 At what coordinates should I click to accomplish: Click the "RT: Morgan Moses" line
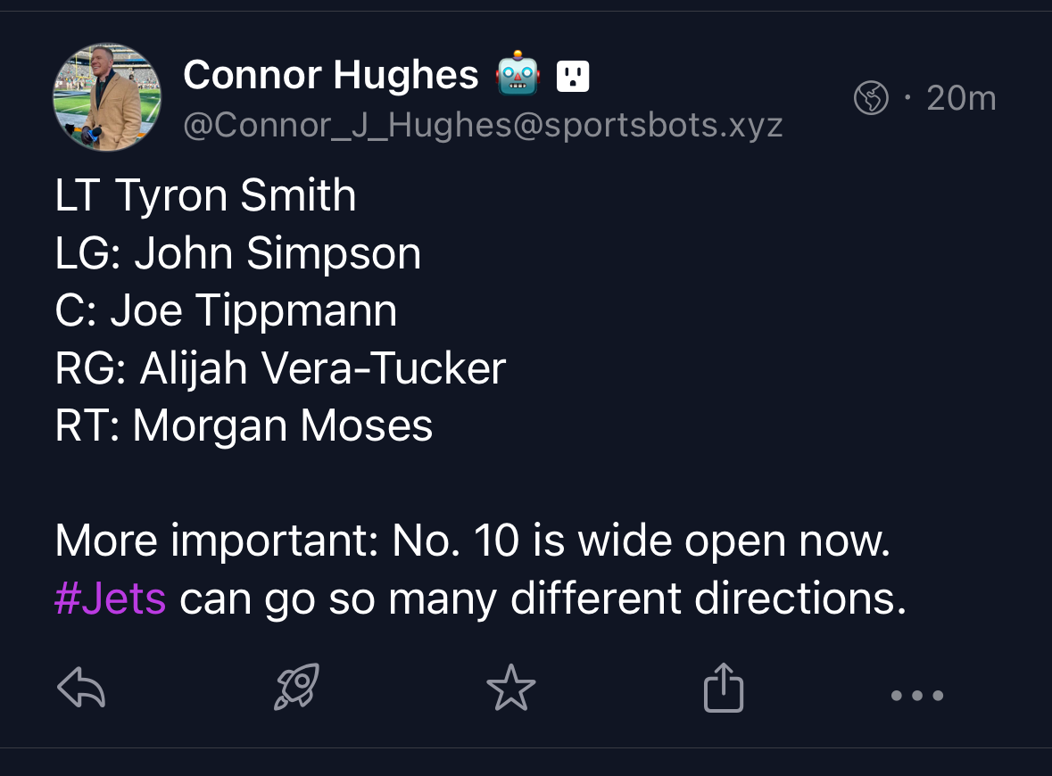point(244,425)
